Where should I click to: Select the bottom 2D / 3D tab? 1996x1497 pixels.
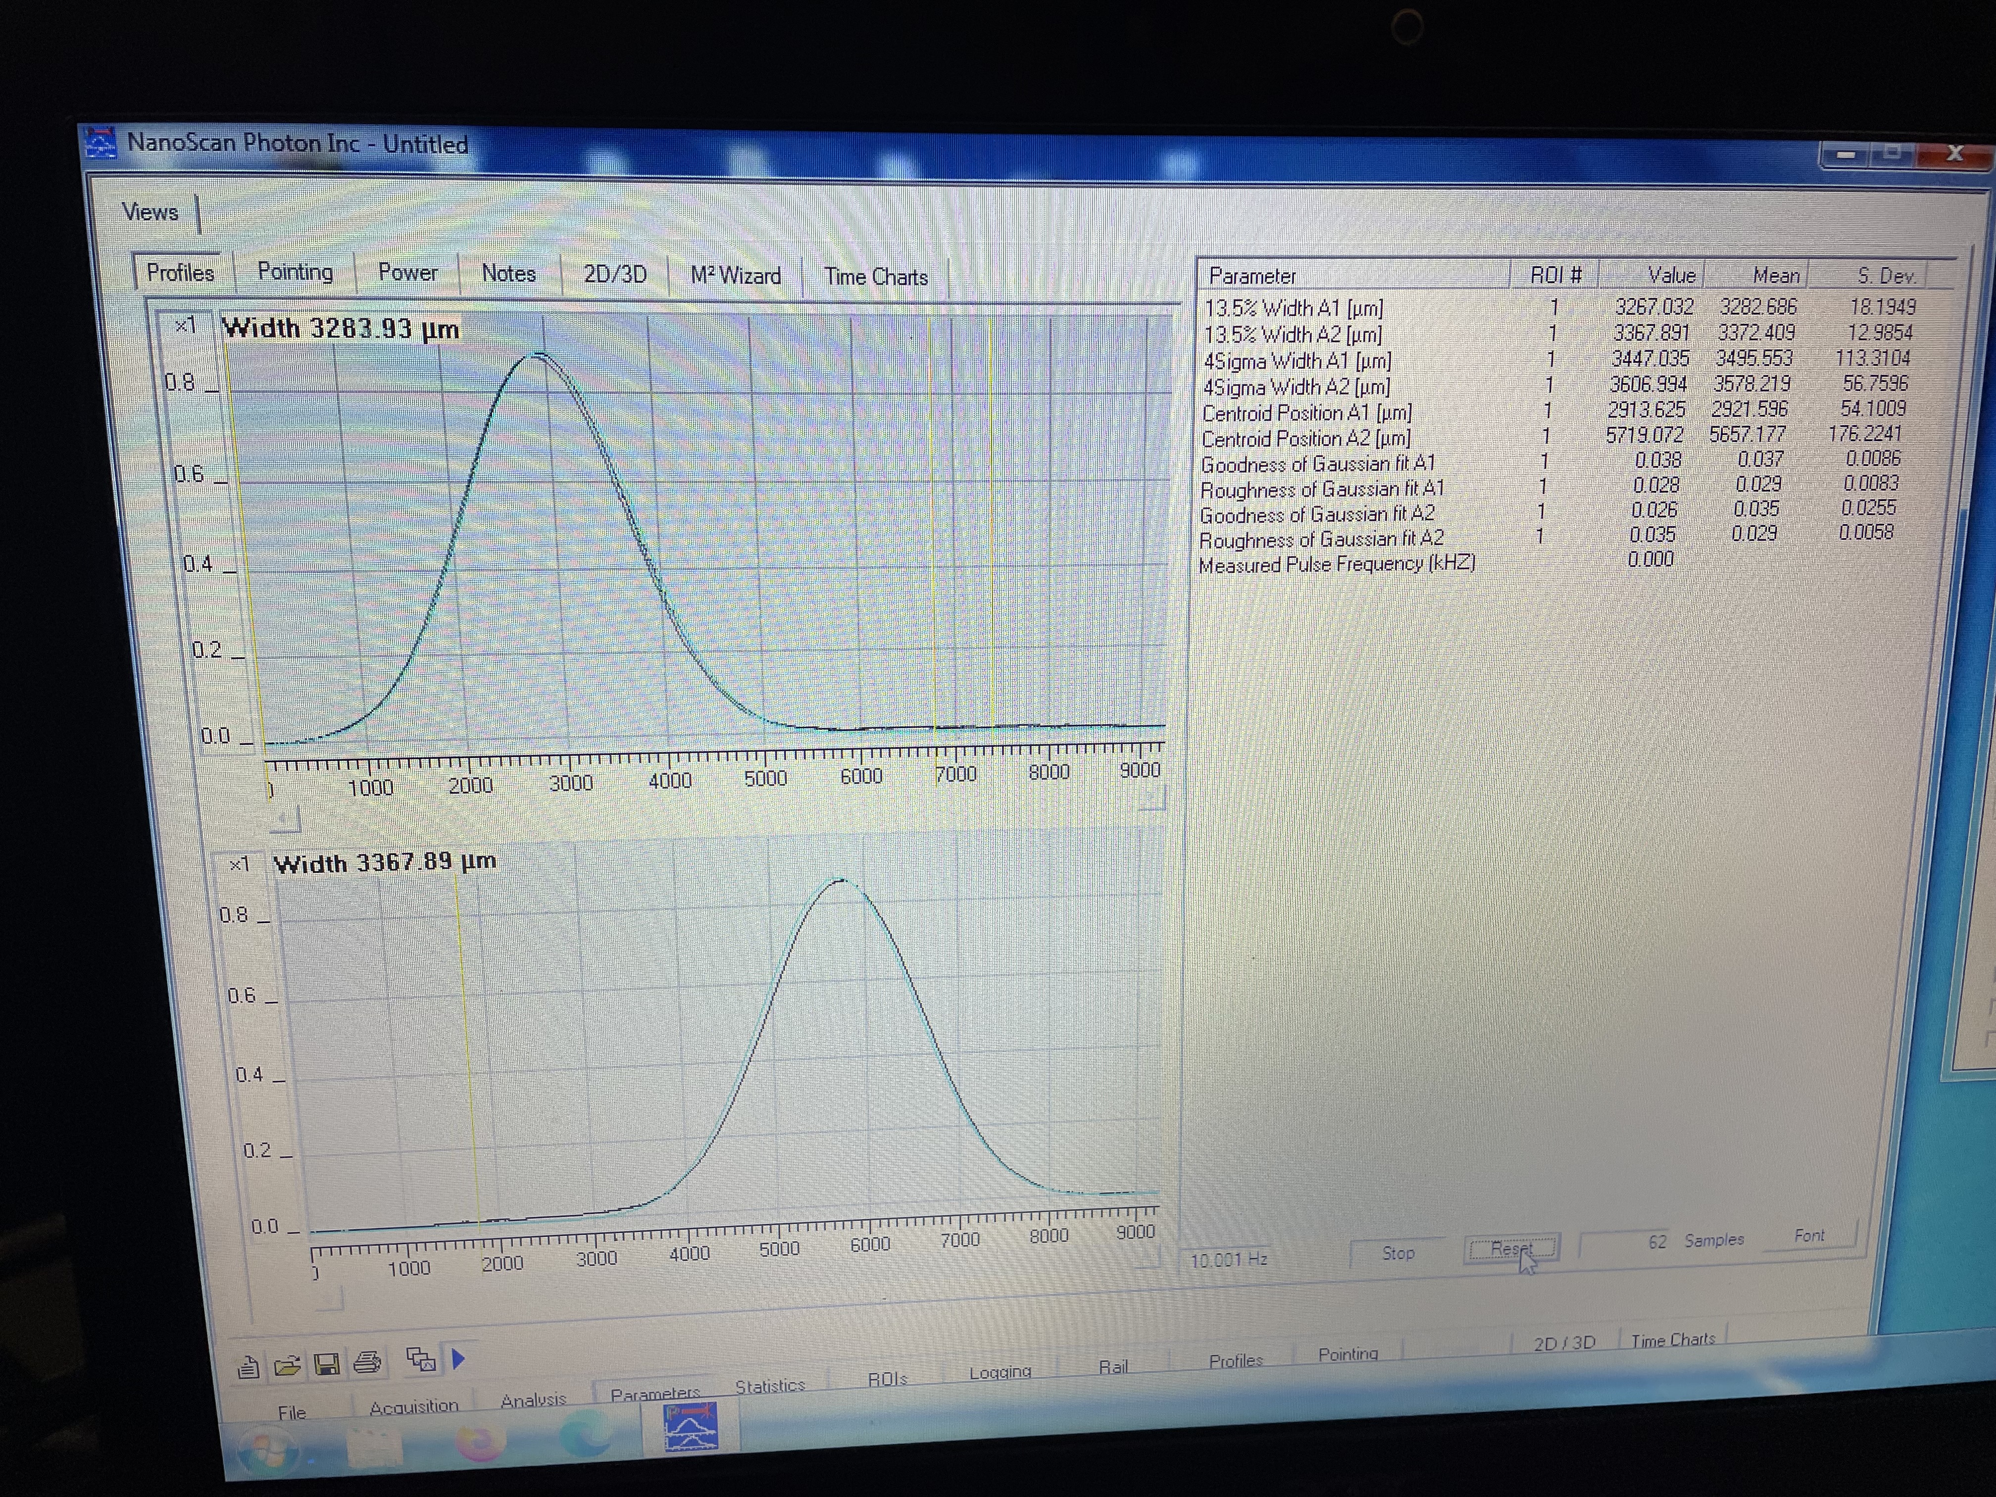click(x=1565, y=1343)
